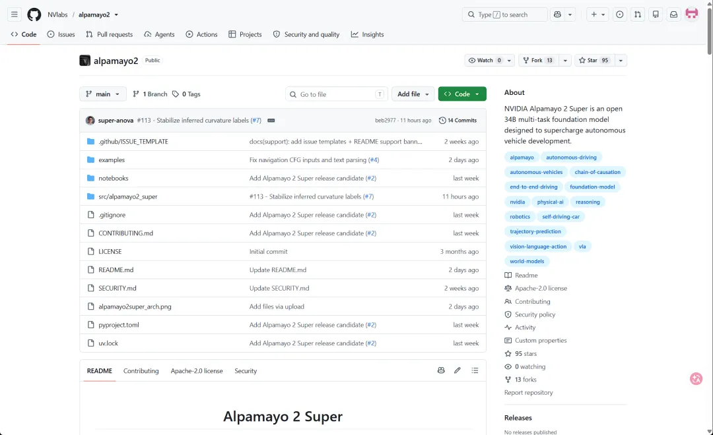Open the global navigation hamburger menu
This screenshot has width=713, height=435.
(x=15, y=14)
